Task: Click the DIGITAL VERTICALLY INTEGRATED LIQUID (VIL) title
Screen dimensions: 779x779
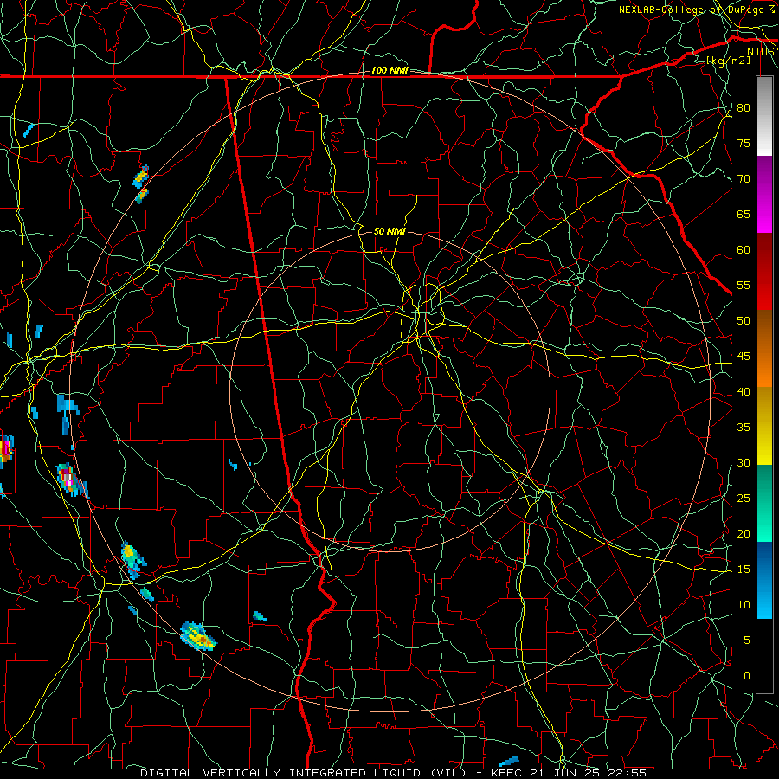Action: 304,773
